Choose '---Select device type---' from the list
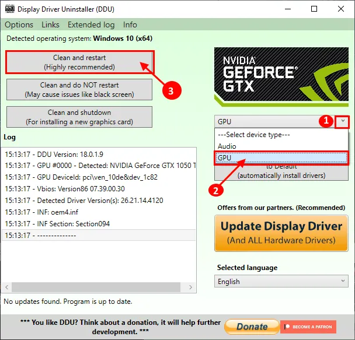This screenshot has width=355, height=340. pos(281,135)
